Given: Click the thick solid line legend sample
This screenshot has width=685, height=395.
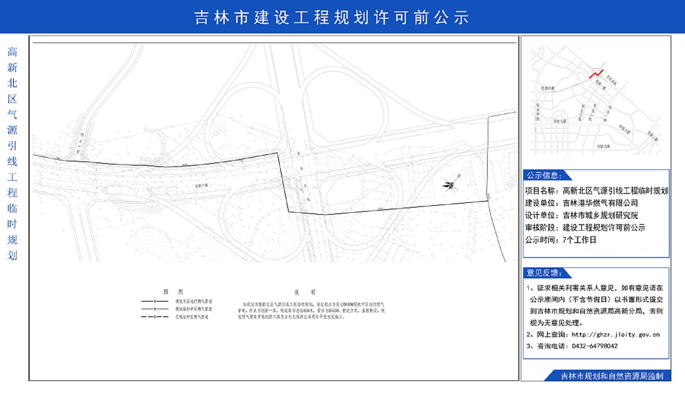Looking at the screenshot, I should tap(154, 301).
